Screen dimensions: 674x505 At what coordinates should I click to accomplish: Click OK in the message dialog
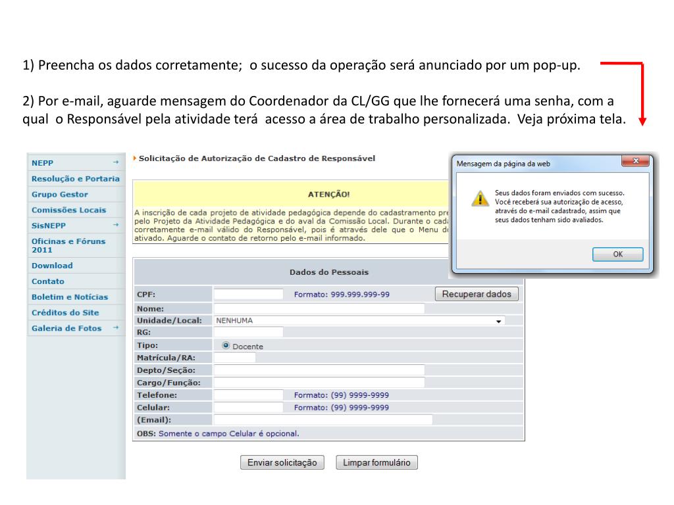tap(617, 254)
